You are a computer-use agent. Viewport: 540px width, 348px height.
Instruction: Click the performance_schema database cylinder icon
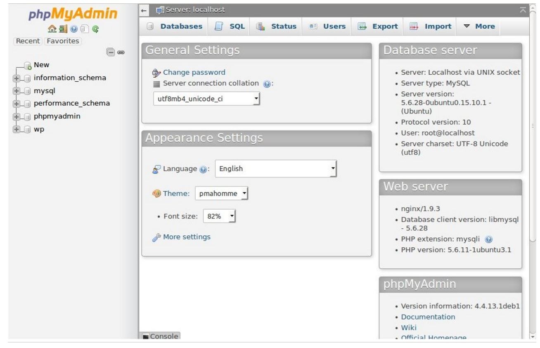pos(27,104)
